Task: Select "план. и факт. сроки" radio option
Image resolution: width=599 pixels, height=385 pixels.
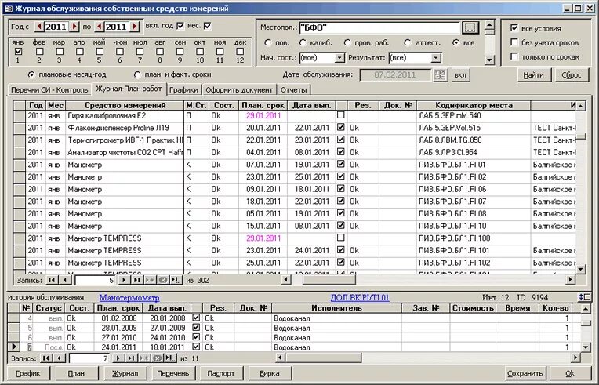Action: 137,74
